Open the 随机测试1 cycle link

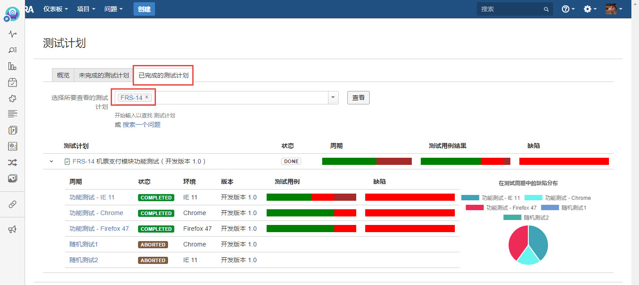pyautogui.click(x=84, y=244)
